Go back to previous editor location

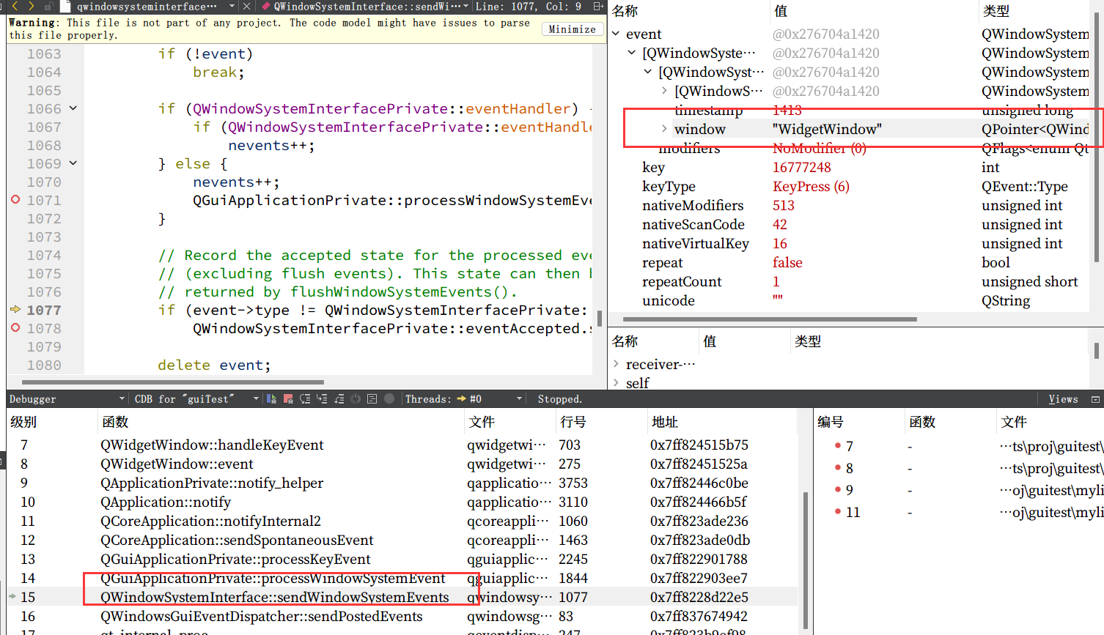pyautogui.click(x=15, y=7)
